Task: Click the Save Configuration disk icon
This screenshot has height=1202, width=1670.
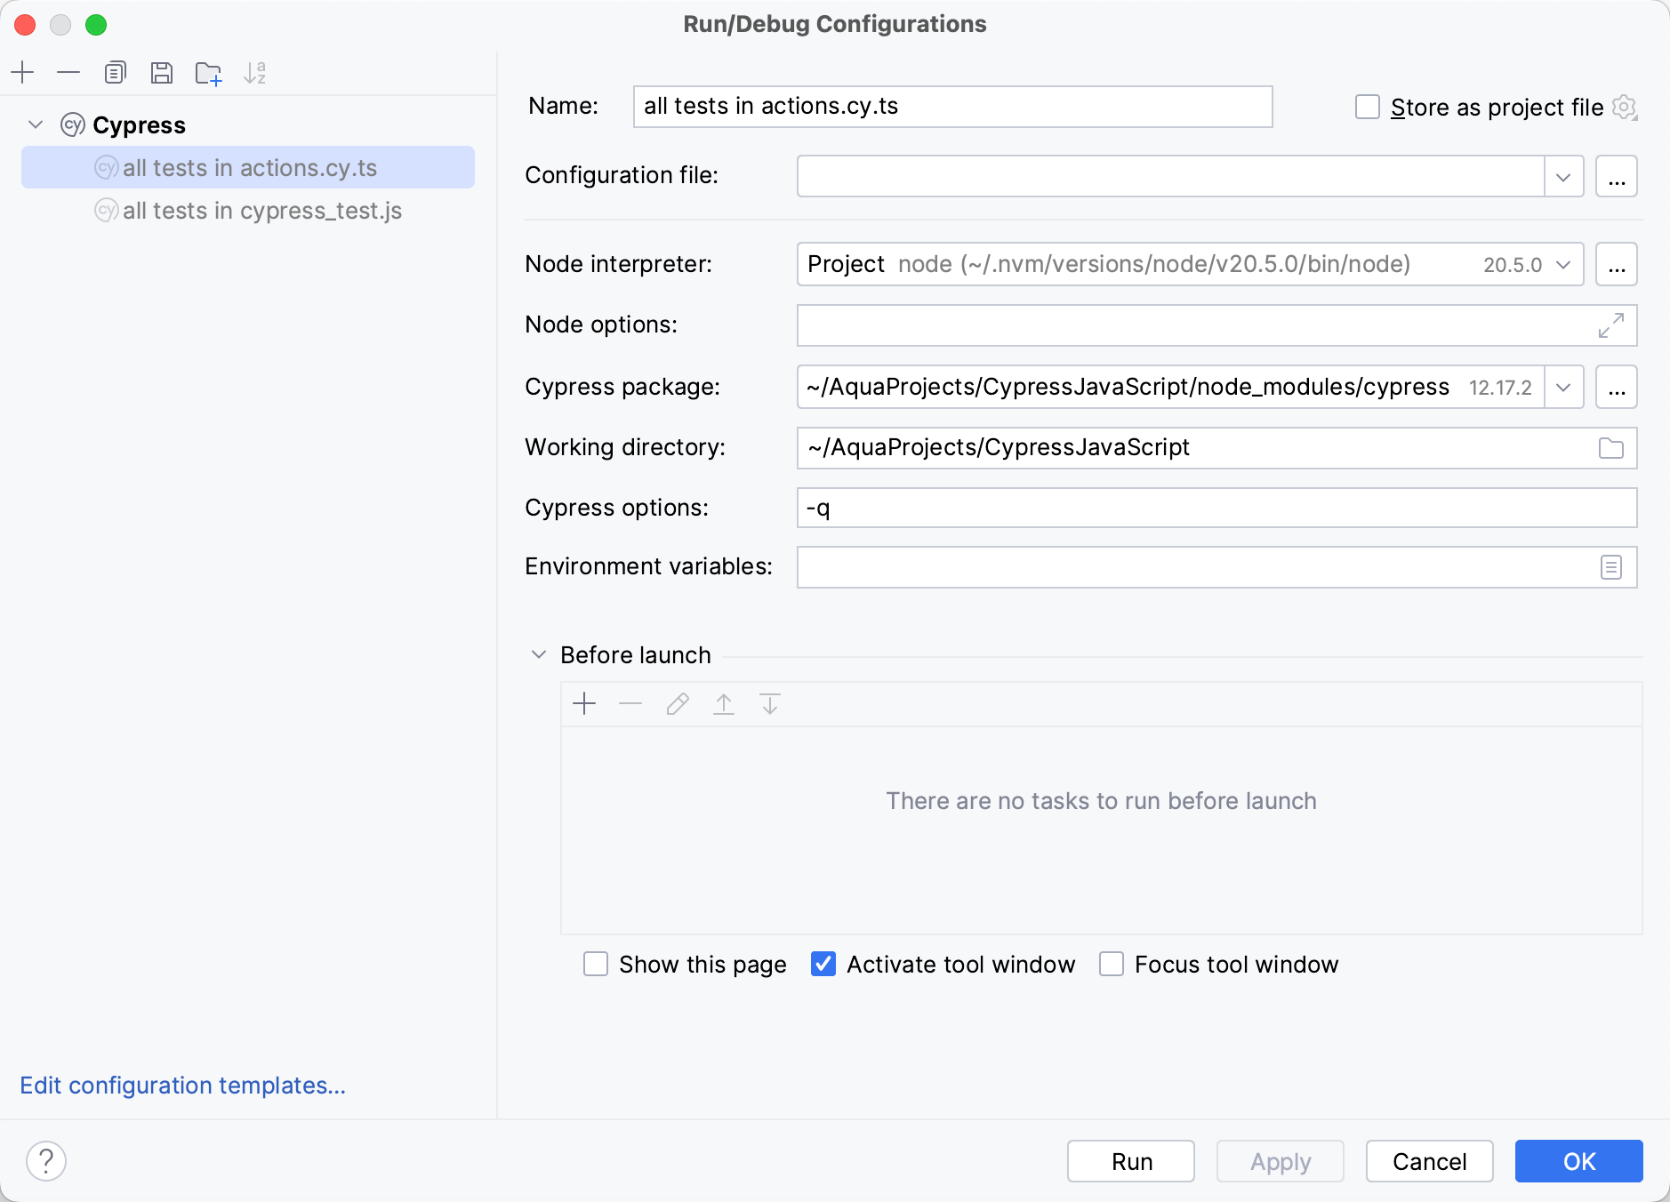Action: [162, 72]
